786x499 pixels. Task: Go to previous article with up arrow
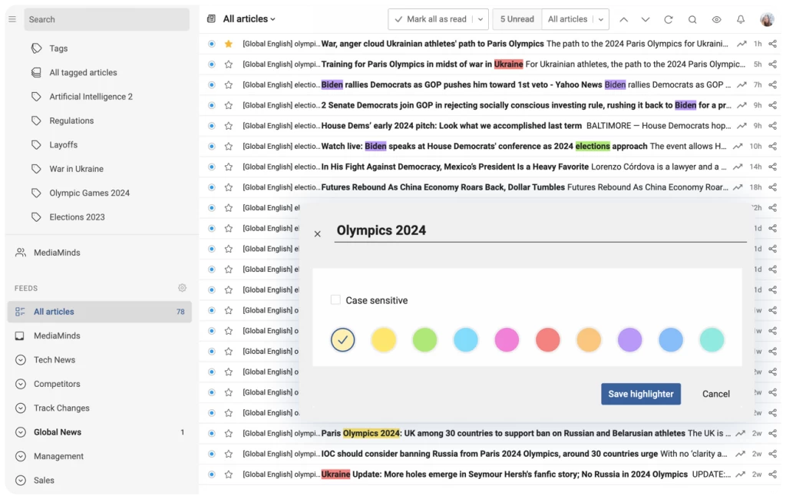tap(623, 19)
